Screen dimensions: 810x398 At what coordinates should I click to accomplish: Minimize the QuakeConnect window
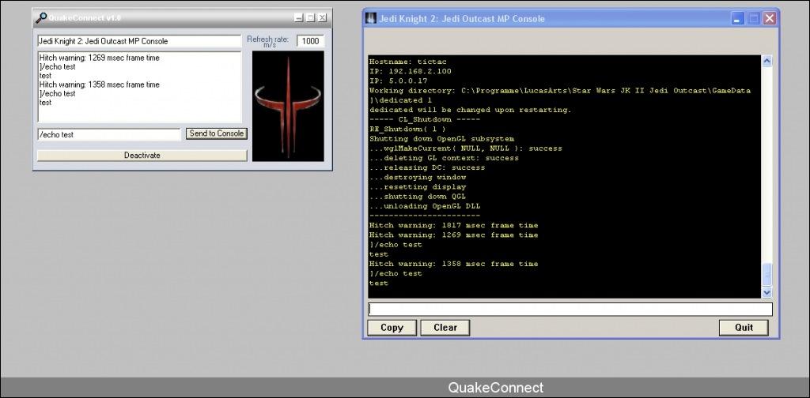point(298,17)
